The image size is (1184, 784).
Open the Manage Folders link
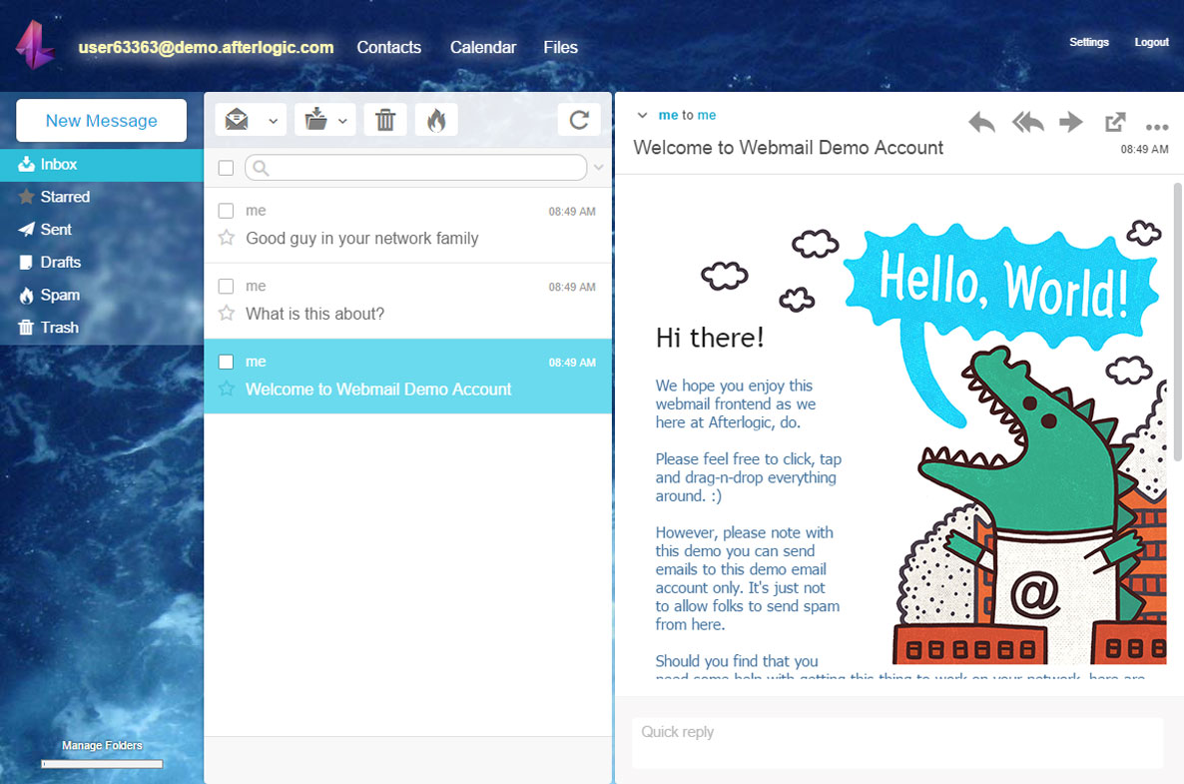tap(102, 745)
